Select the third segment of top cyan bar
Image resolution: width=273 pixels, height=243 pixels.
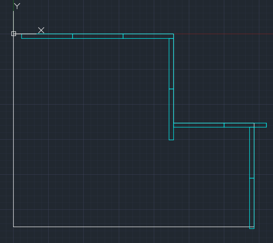pyautogui.click(x=148, y=36)
